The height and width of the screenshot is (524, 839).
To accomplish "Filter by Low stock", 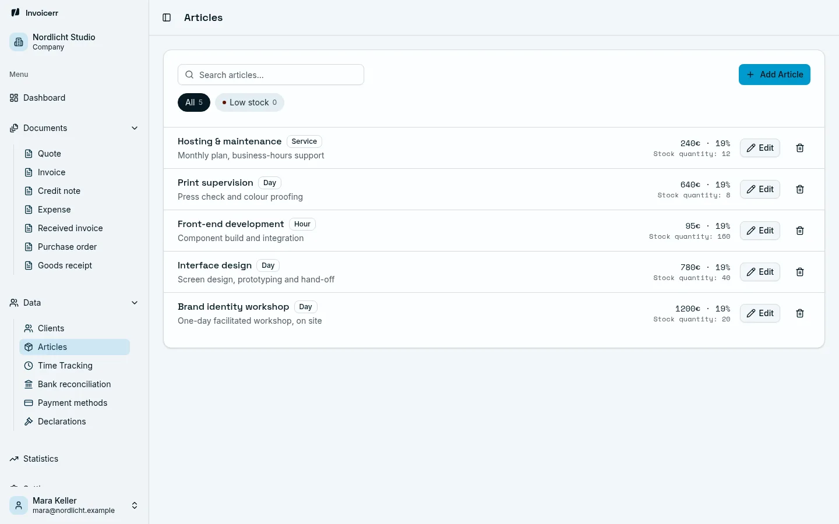I will [249, 102].
